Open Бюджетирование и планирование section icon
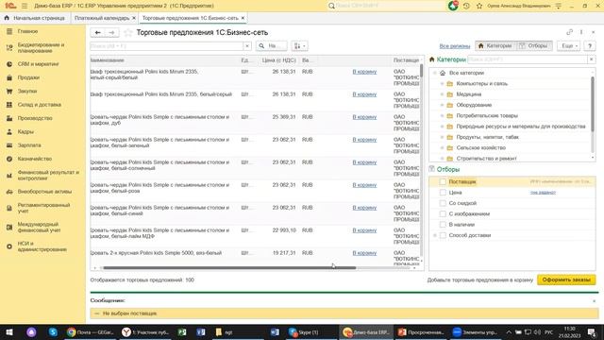Screen dimensions: 604x340 (9, 48)
